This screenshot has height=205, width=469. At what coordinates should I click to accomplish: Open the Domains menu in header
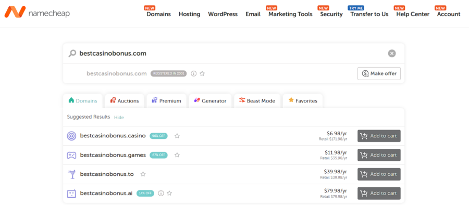(158, 14)
